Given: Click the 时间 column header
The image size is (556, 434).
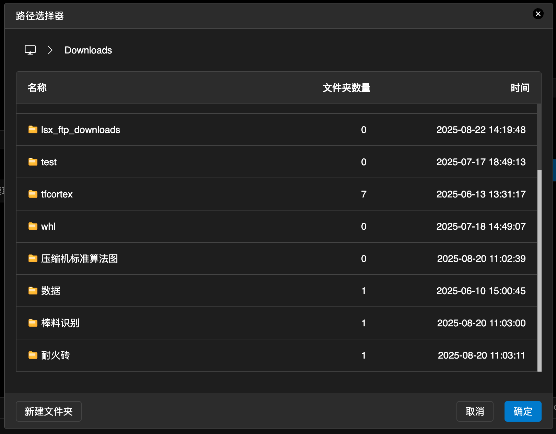Looking at the screenshot, I should click(x=520, y=88).
